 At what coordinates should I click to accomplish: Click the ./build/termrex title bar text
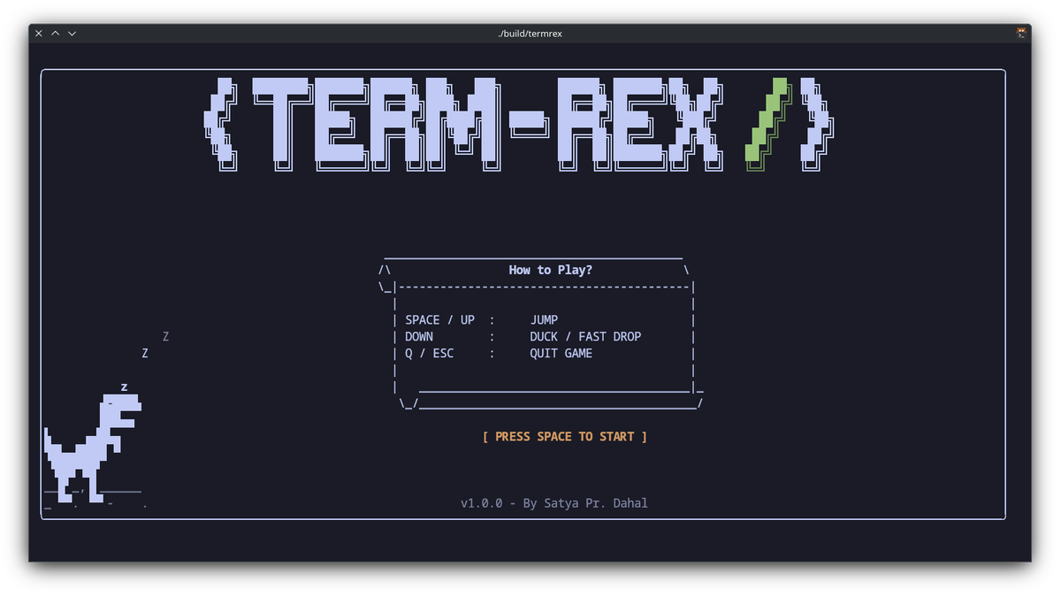pyautogui.click(x=530, y=33)
